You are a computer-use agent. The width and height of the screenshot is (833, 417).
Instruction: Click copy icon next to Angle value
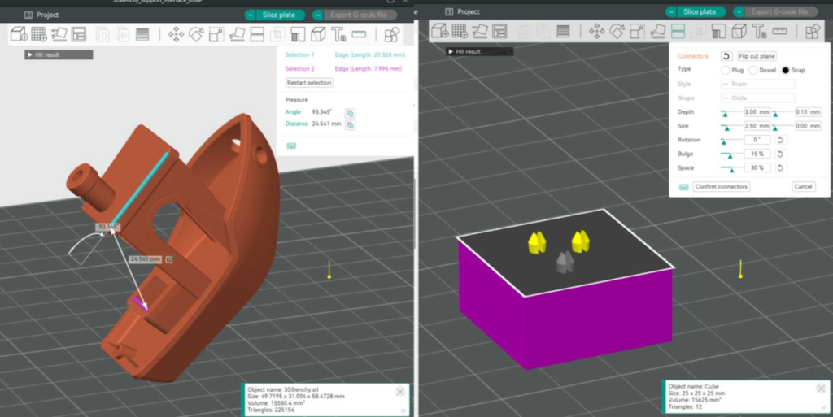coord(350,112)
